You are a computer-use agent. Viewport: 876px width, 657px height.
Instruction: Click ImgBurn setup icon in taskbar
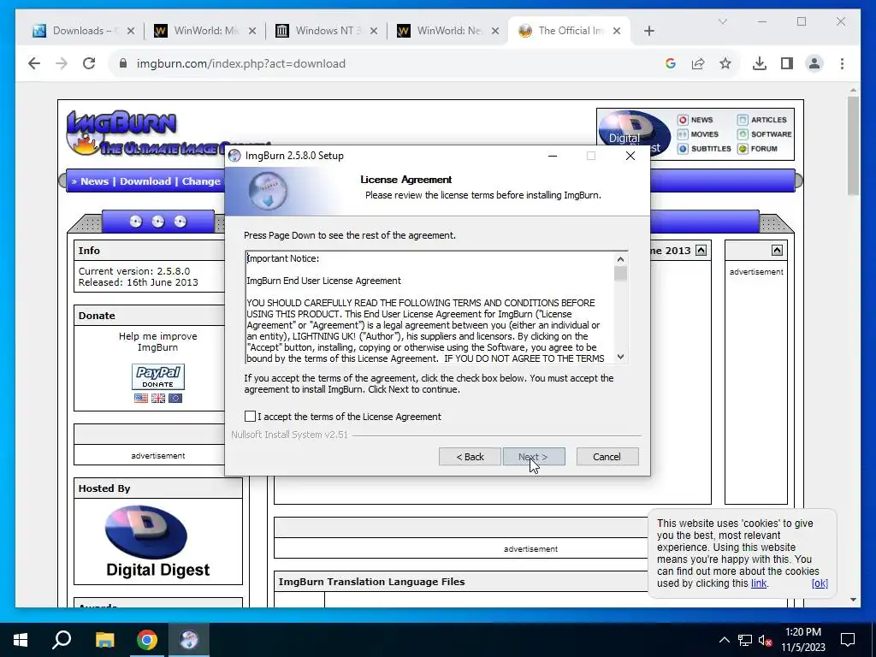189,640
